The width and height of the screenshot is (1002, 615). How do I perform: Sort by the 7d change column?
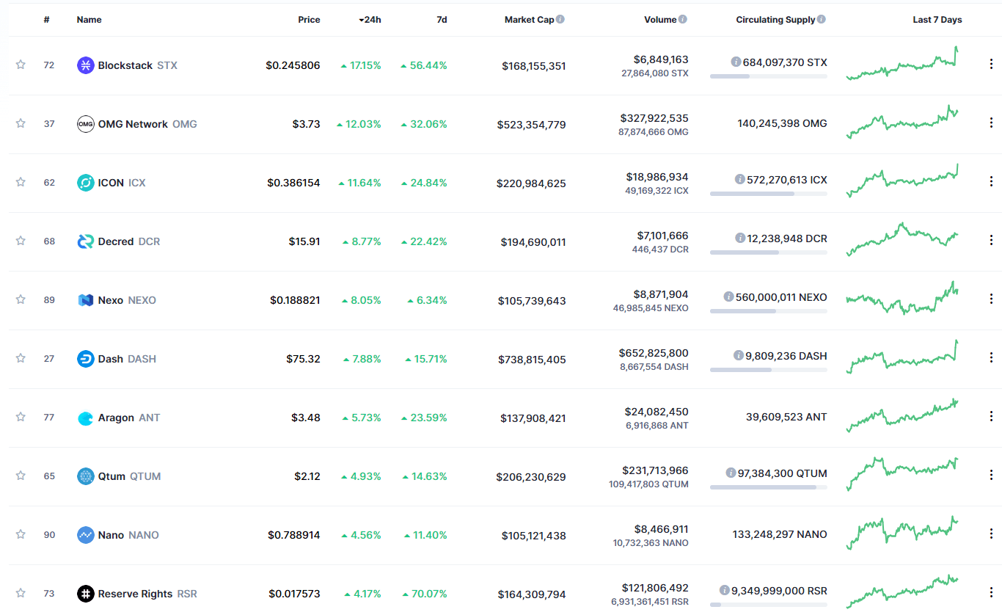442,20
